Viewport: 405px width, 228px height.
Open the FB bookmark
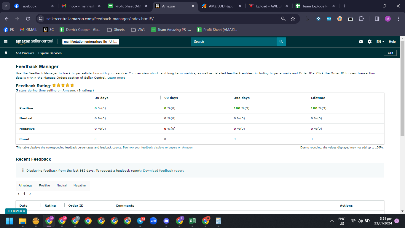click(9, 30)
